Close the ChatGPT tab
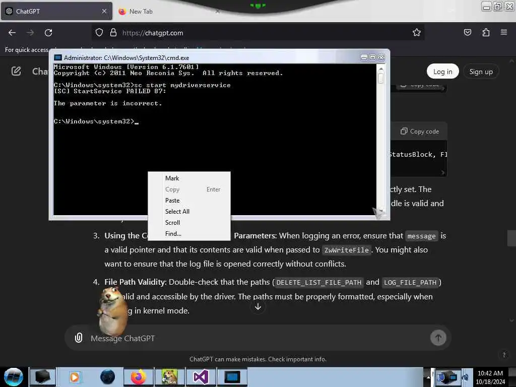Screen dimensions: 516x387 click(104, 11)
